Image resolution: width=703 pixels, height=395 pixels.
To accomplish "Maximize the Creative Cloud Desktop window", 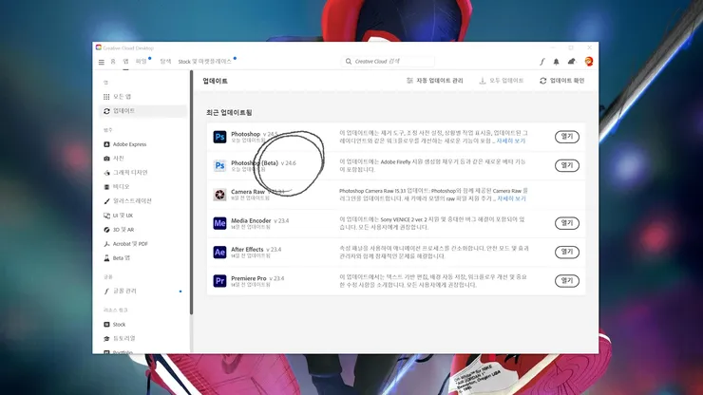I will [x=571, y=47].
